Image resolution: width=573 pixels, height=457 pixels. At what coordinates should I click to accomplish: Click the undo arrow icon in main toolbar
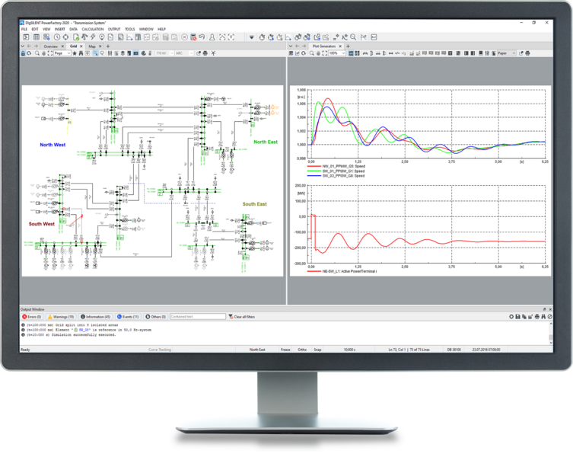(202, 37)
